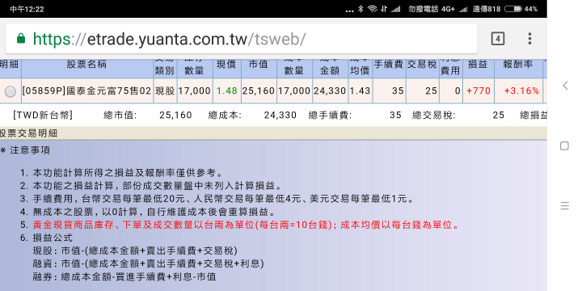
Task: Click the 注意事項 heading
Action: 30,150
